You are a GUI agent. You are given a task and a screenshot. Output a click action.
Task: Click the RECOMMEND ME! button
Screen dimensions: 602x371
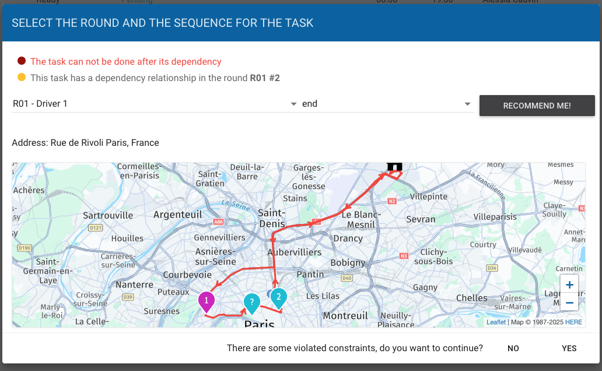pos(537,106)
